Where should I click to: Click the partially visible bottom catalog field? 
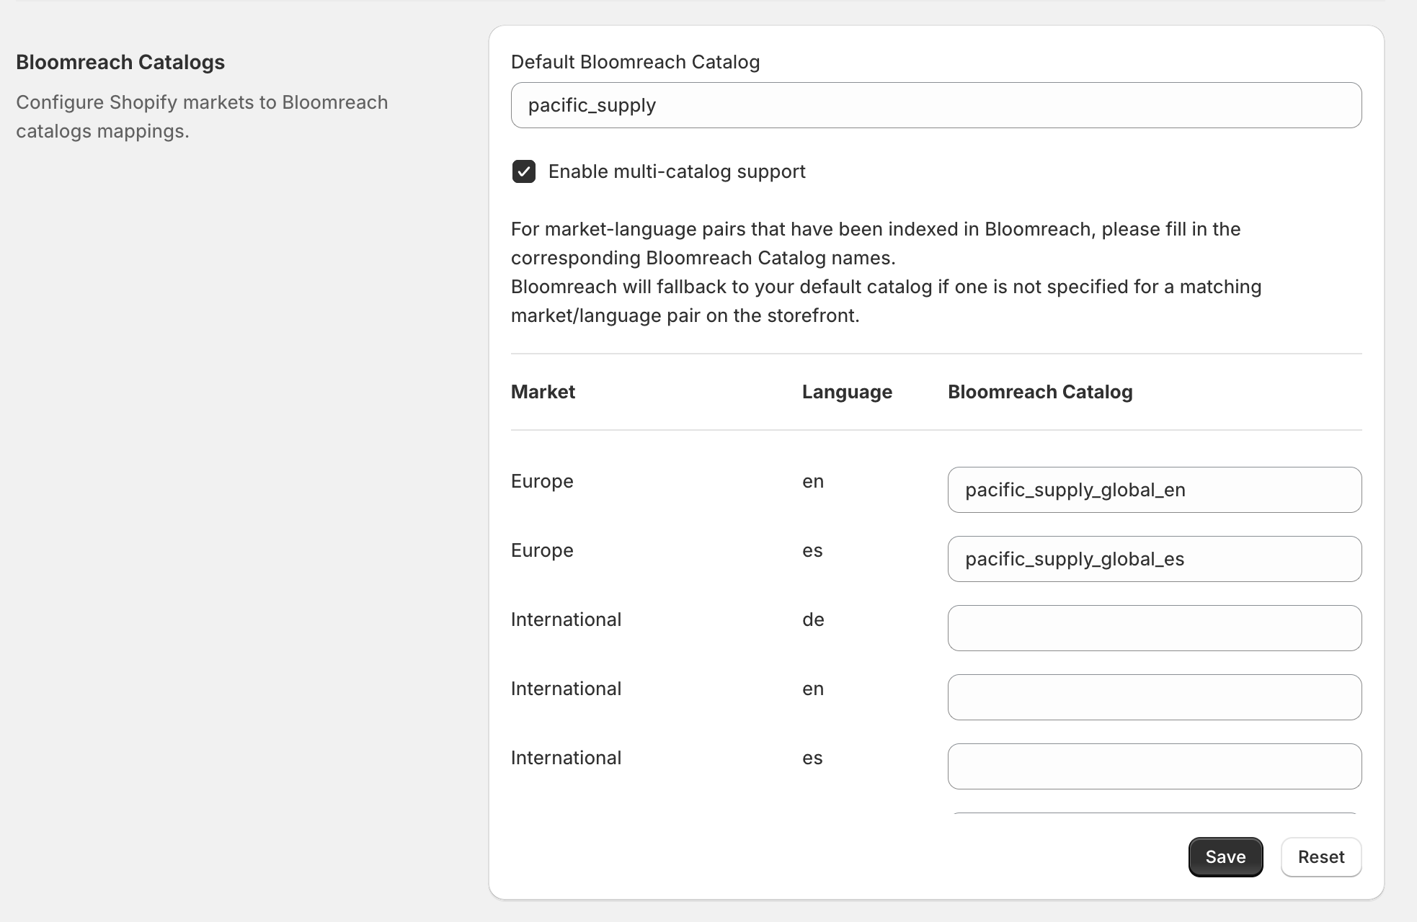(1154, 813)
